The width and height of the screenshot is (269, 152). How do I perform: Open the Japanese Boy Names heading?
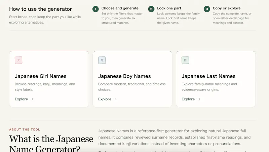[x=124, y=76]
